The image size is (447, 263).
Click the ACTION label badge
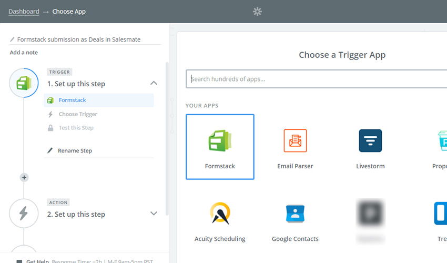point(58,202)
